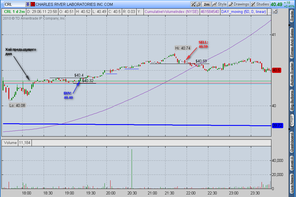Click the CumulativeVolumeIndex (NYSE) study label

click(x=171, y=12)
